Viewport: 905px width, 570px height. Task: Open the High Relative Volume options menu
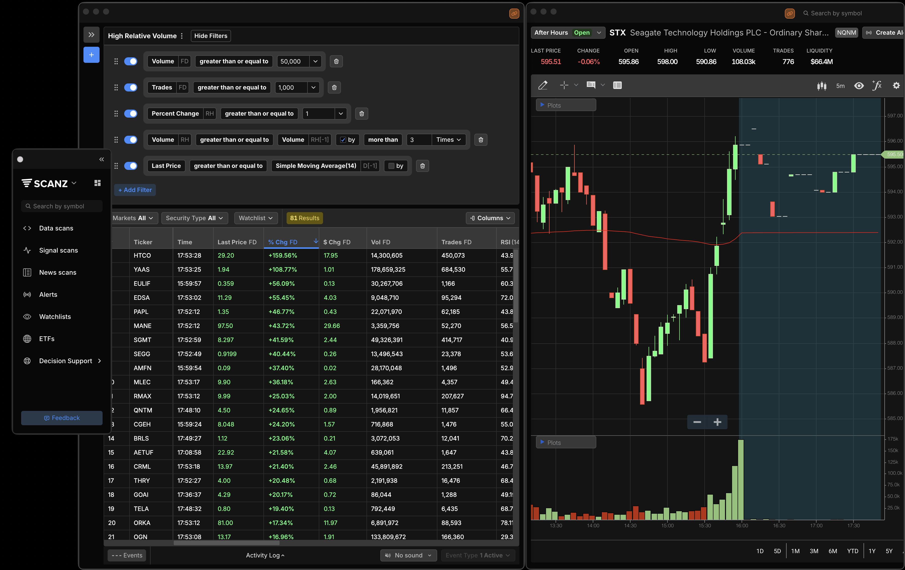[182, 36]
